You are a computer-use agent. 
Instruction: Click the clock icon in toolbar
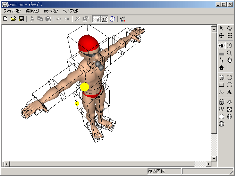112,19
